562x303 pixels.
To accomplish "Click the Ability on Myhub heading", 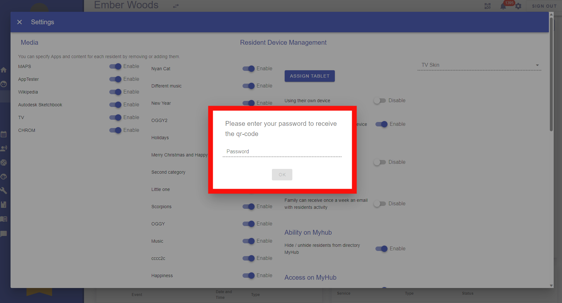I will point(308,232).
